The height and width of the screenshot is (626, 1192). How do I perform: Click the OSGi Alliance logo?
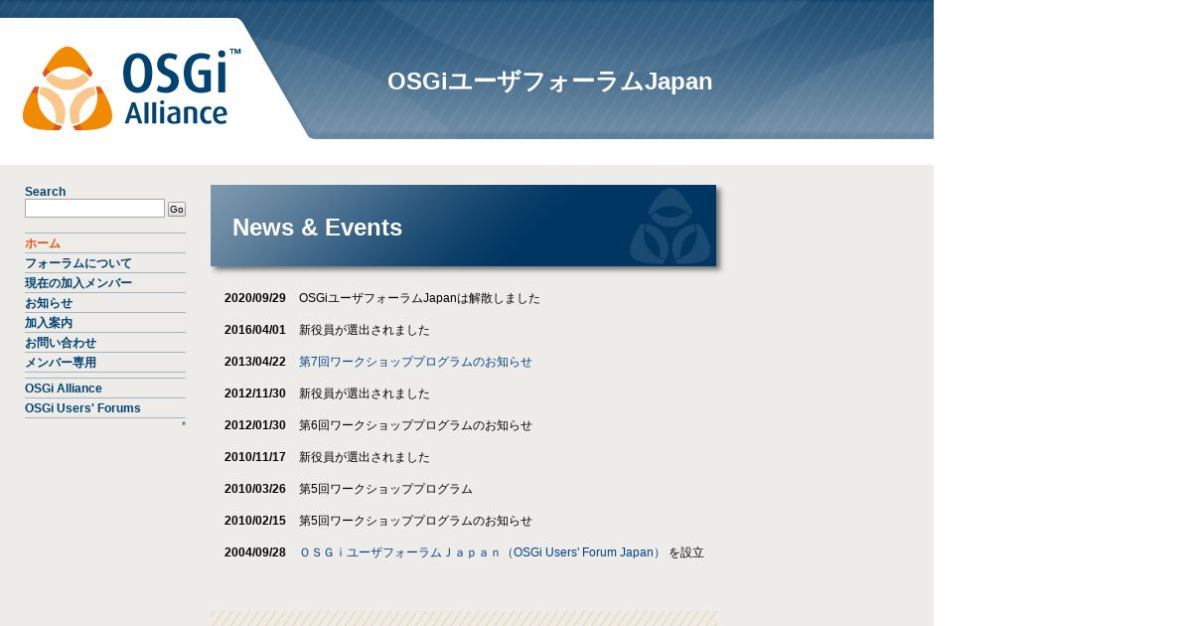[131, 88]
